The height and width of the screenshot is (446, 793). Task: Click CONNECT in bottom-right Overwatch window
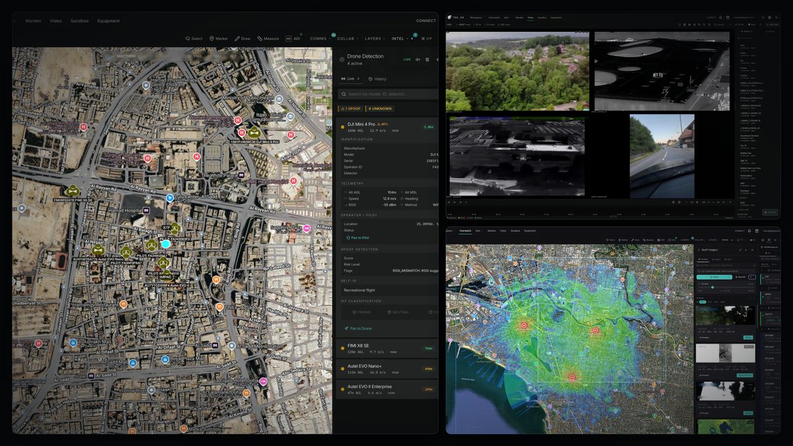coord(739,231)
